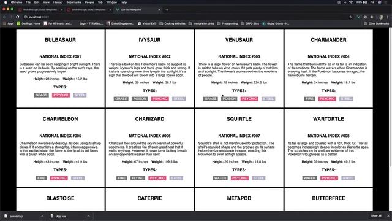Screen dimensions: 392x221
Task: Open Global Grants bookmark
Action: tap(276, 23)
